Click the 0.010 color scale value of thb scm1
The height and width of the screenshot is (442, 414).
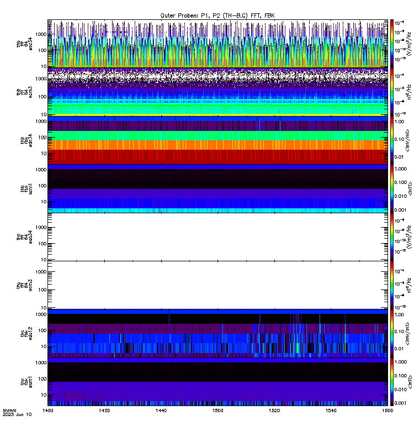(x=401, y=196)
